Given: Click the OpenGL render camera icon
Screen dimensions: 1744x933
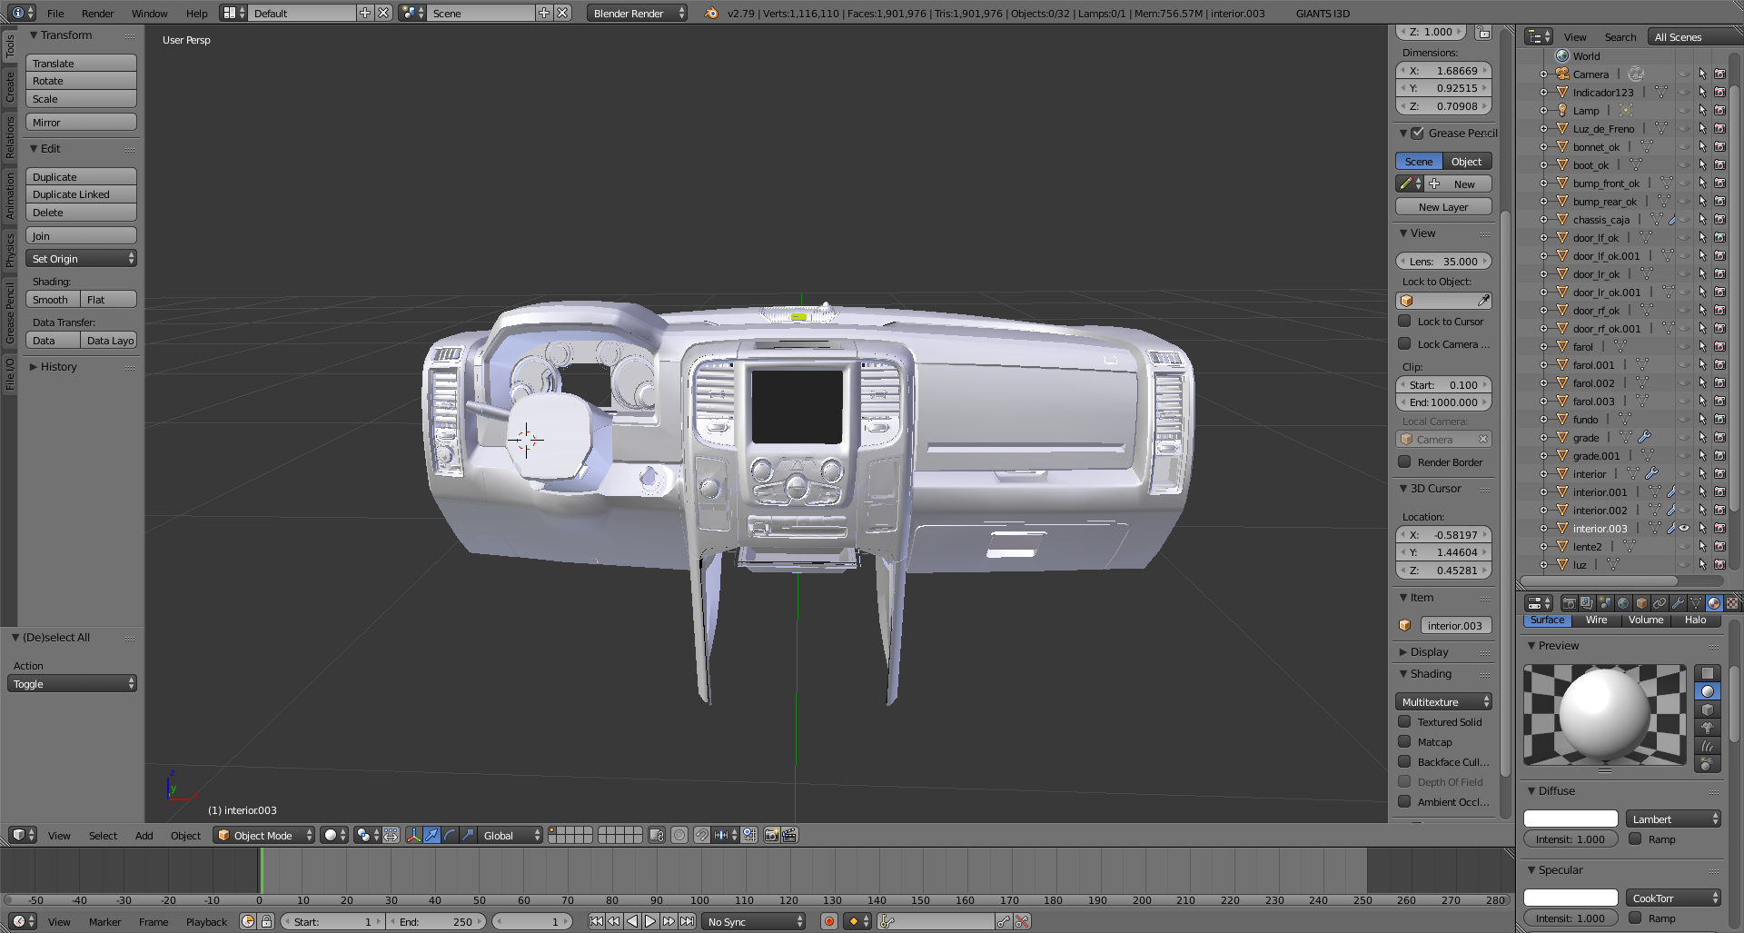Looking at the screenshot, I should click(x=771, y=835).
